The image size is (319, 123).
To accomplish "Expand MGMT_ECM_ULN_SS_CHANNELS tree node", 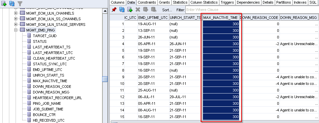I will (16, 19).
